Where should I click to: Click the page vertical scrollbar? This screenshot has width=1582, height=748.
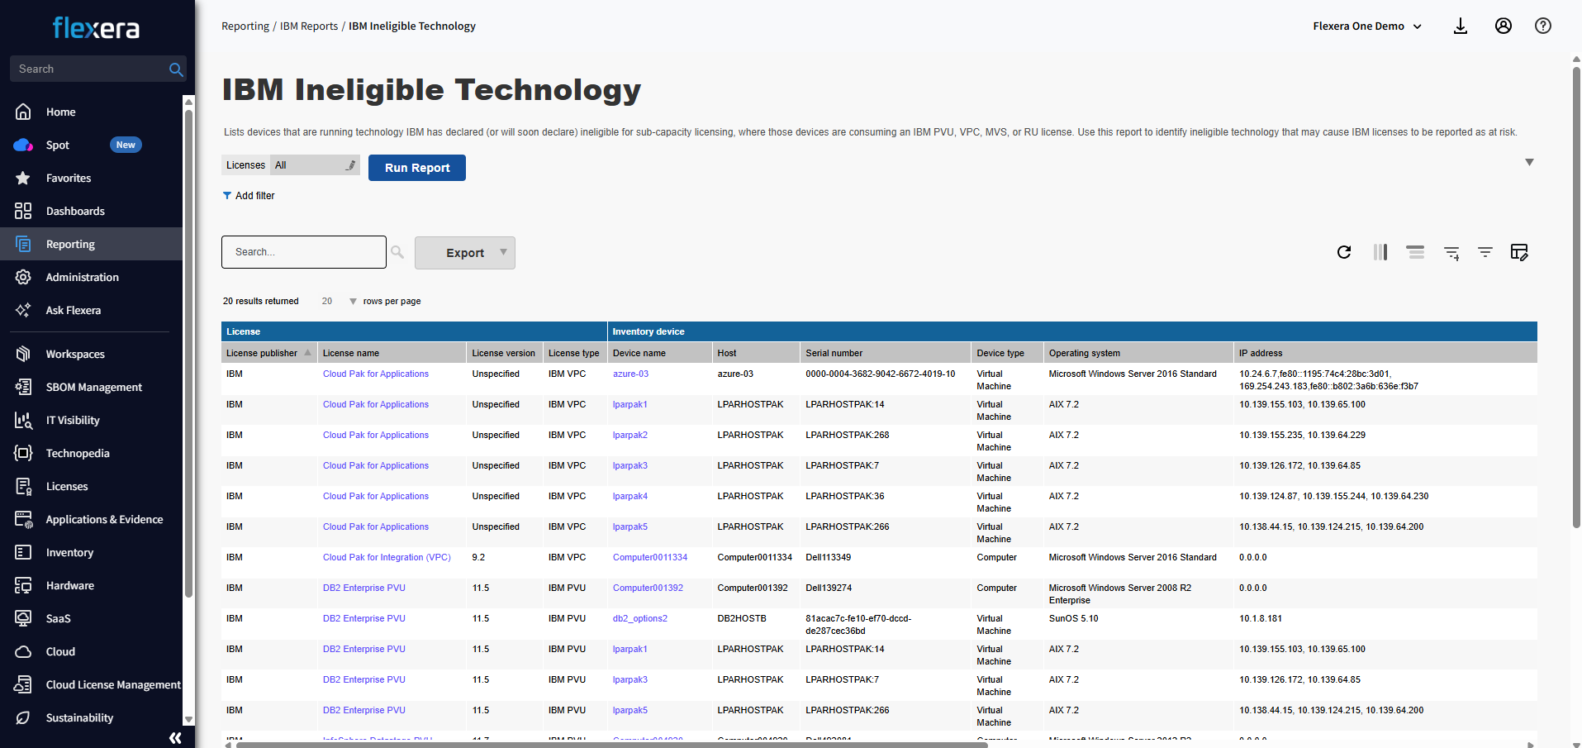(x=1576, y=298)
